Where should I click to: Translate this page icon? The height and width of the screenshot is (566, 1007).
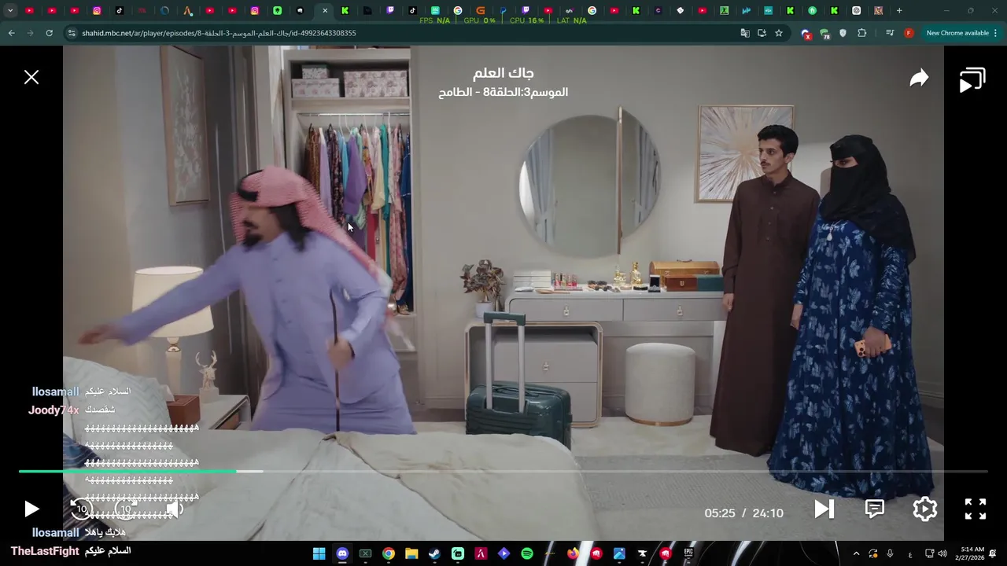(x=745, y=33)
